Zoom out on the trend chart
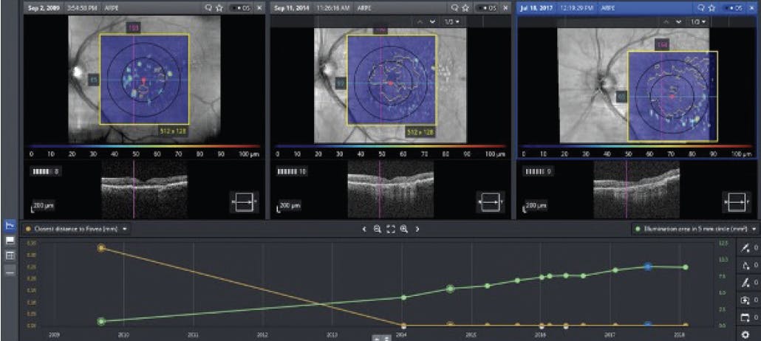The width and height of the screenshot is (761, 341). pos(377,230)
